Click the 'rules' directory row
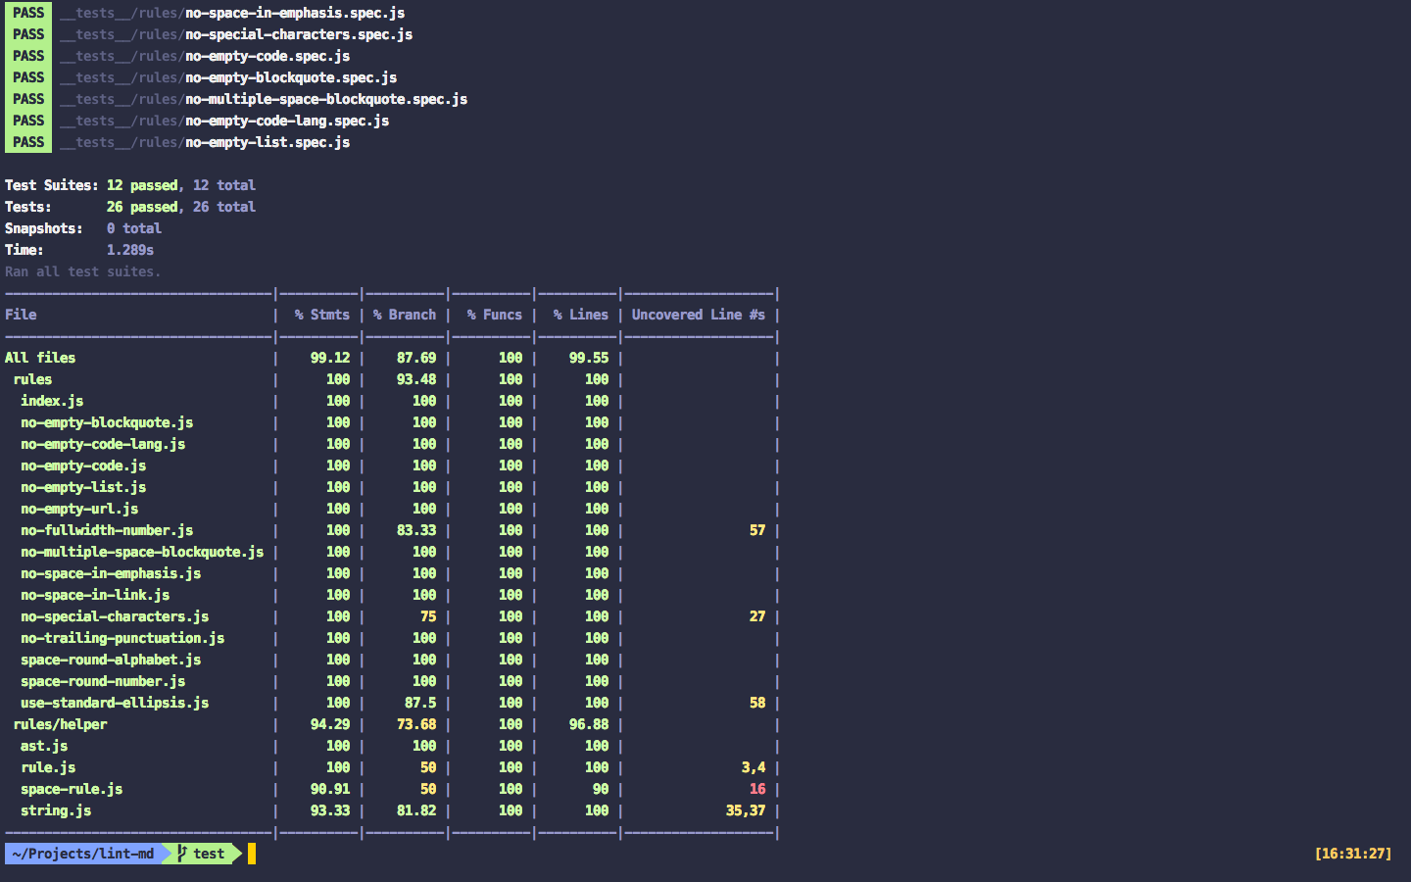The width and height of the screenshot is (1411, 882). 392,379
